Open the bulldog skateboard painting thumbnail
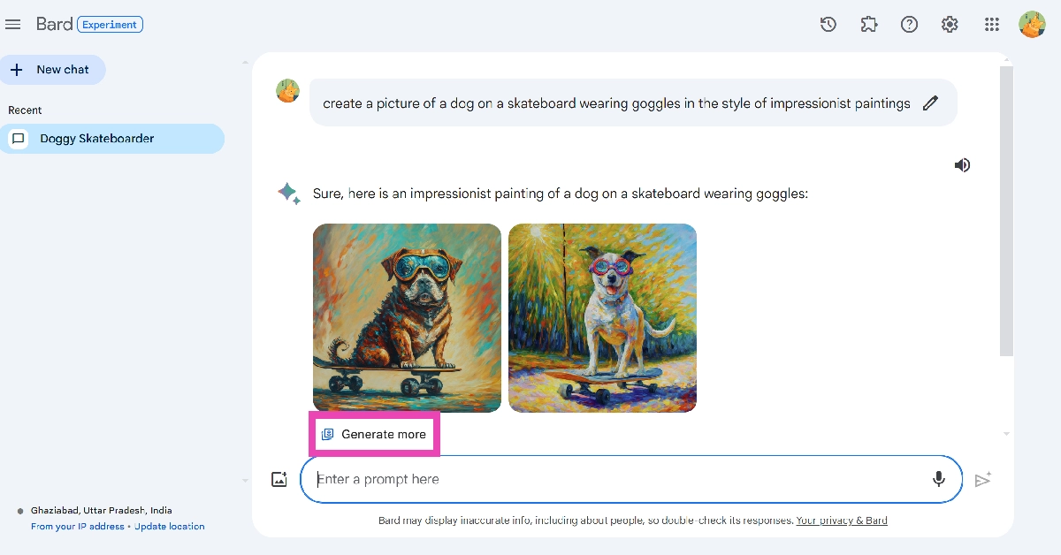This screenshot has height=555, width=1061. point(407,318)
